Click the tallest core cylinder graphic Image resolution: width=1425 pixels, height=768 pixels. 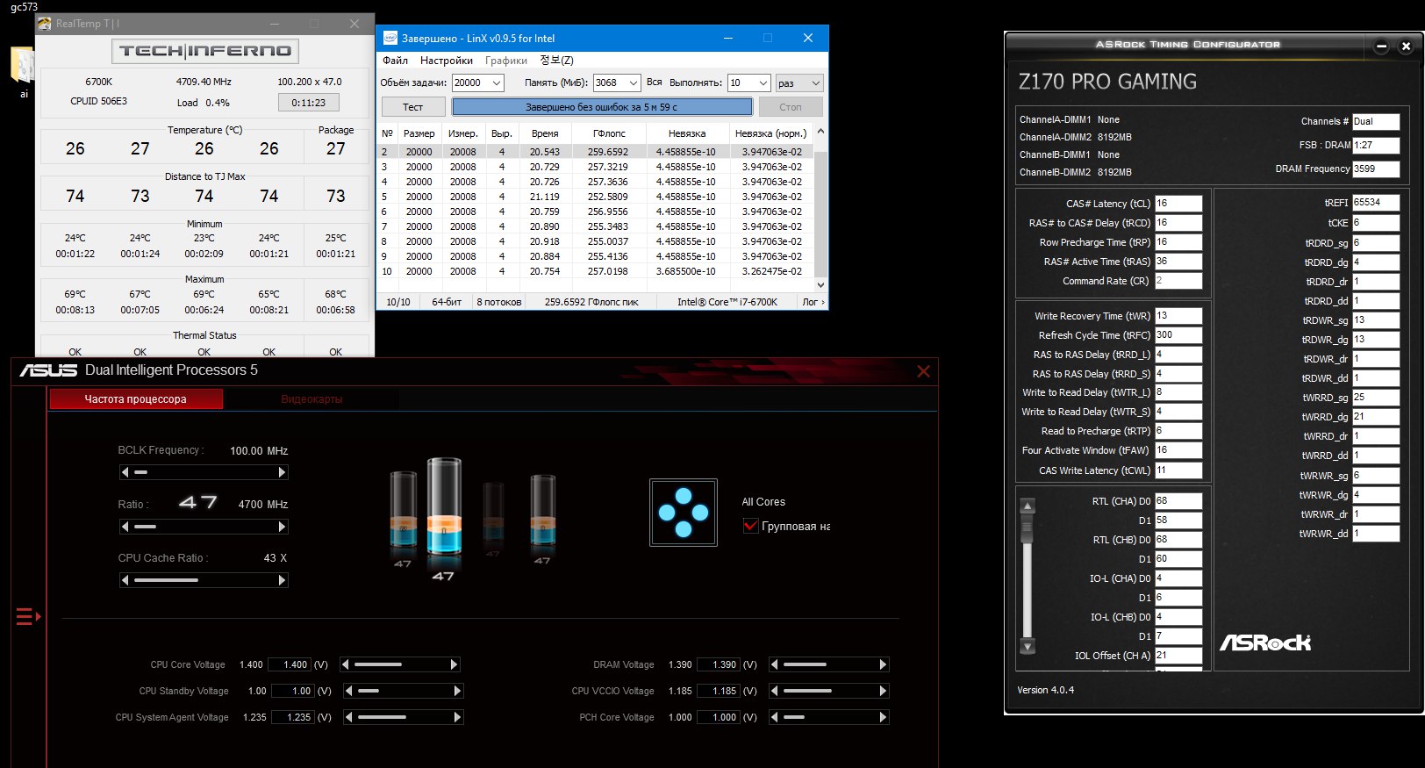[444, 506]
